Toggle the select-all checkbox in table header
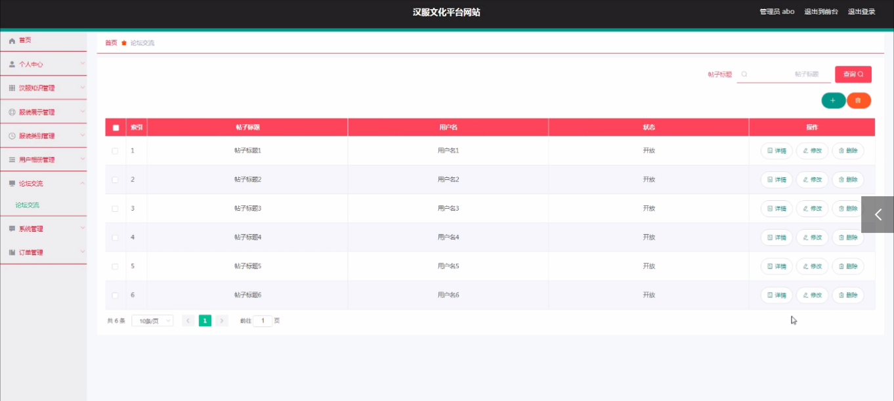This screenshot has height=401, width=894. [116, 127]
